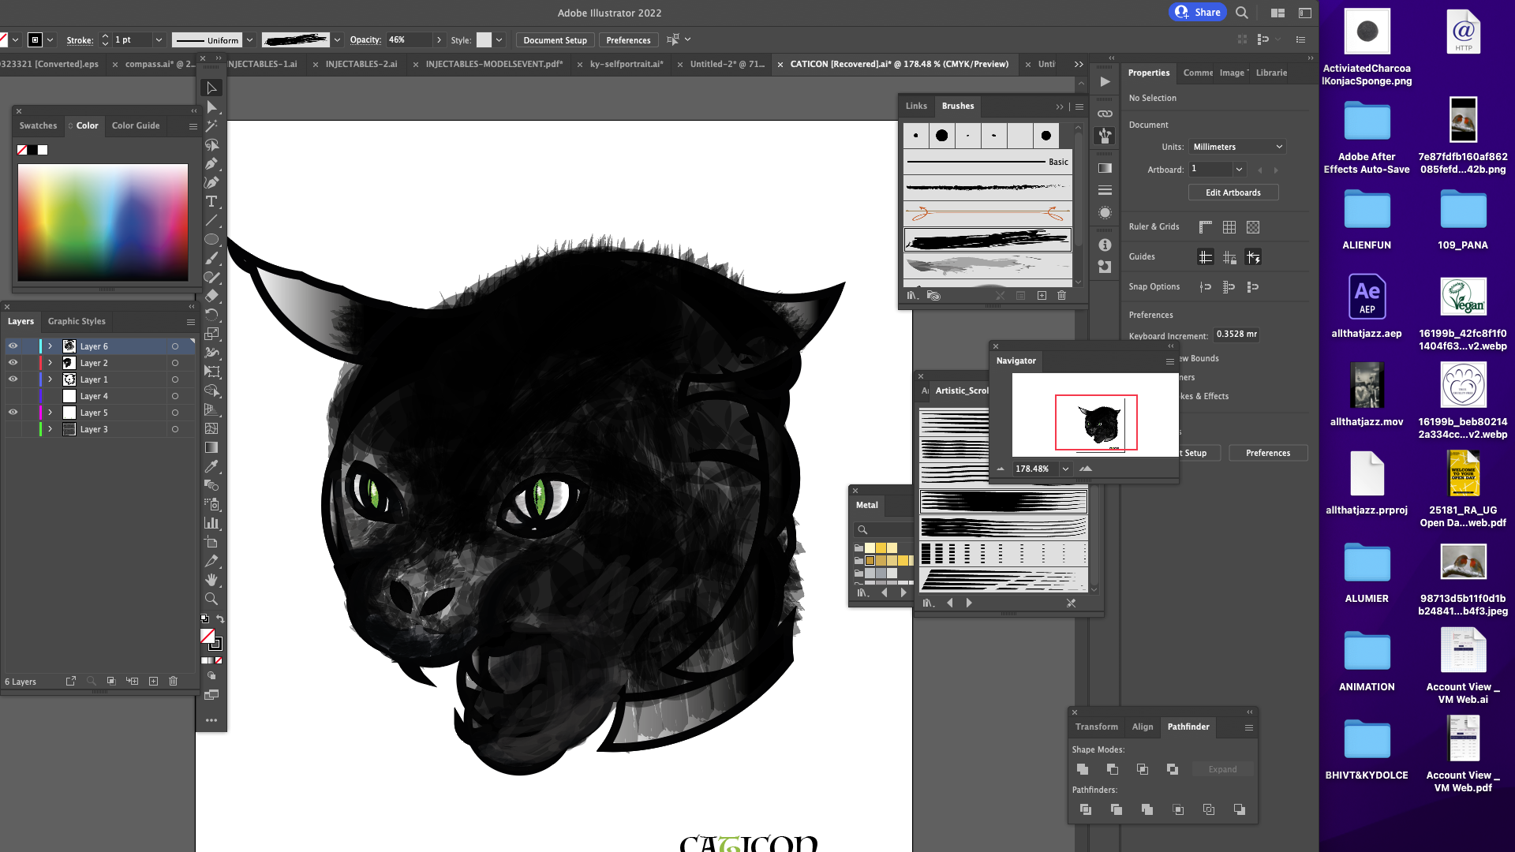Select the Eyedropper tool
Screen dimensions: 1515x852
click(x=211, y=467)
